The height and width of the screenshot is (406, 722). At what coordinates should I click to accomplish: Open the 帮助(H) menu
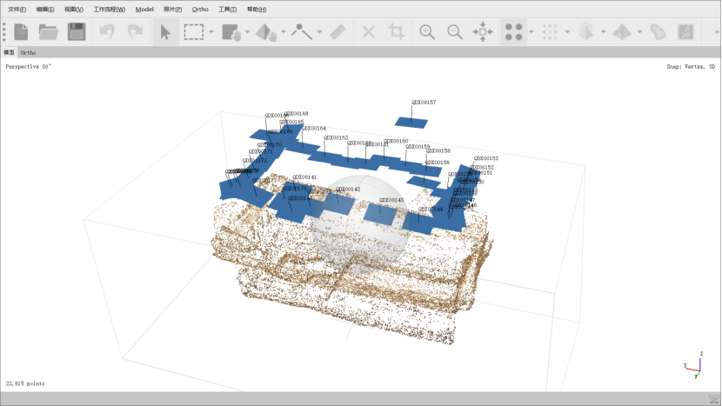pyautogui.click(x=257, y=10)
